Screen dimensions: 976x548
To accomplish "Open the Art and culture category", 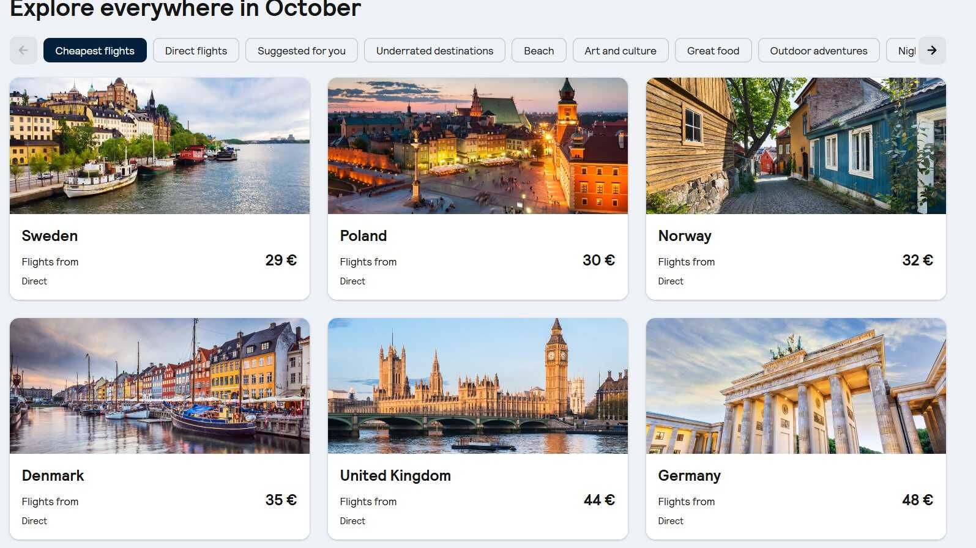I will click(x=620, y=51).
